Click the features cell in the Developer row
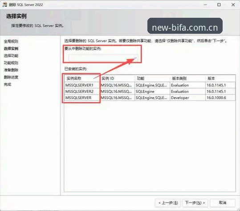 coord(152,98)
